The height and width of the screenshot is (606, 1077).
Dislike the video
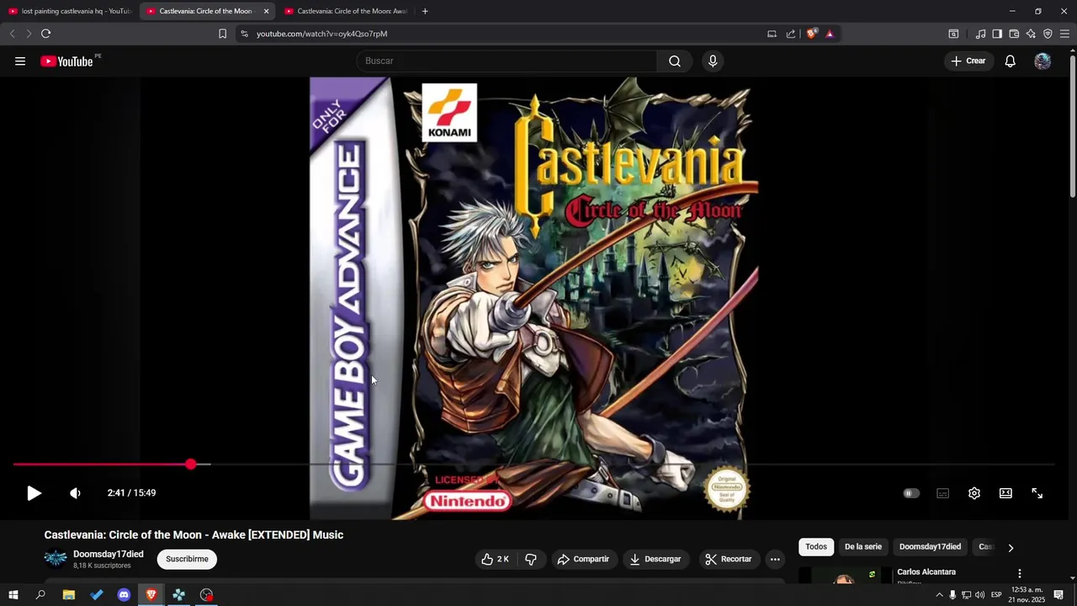[531, 559]
